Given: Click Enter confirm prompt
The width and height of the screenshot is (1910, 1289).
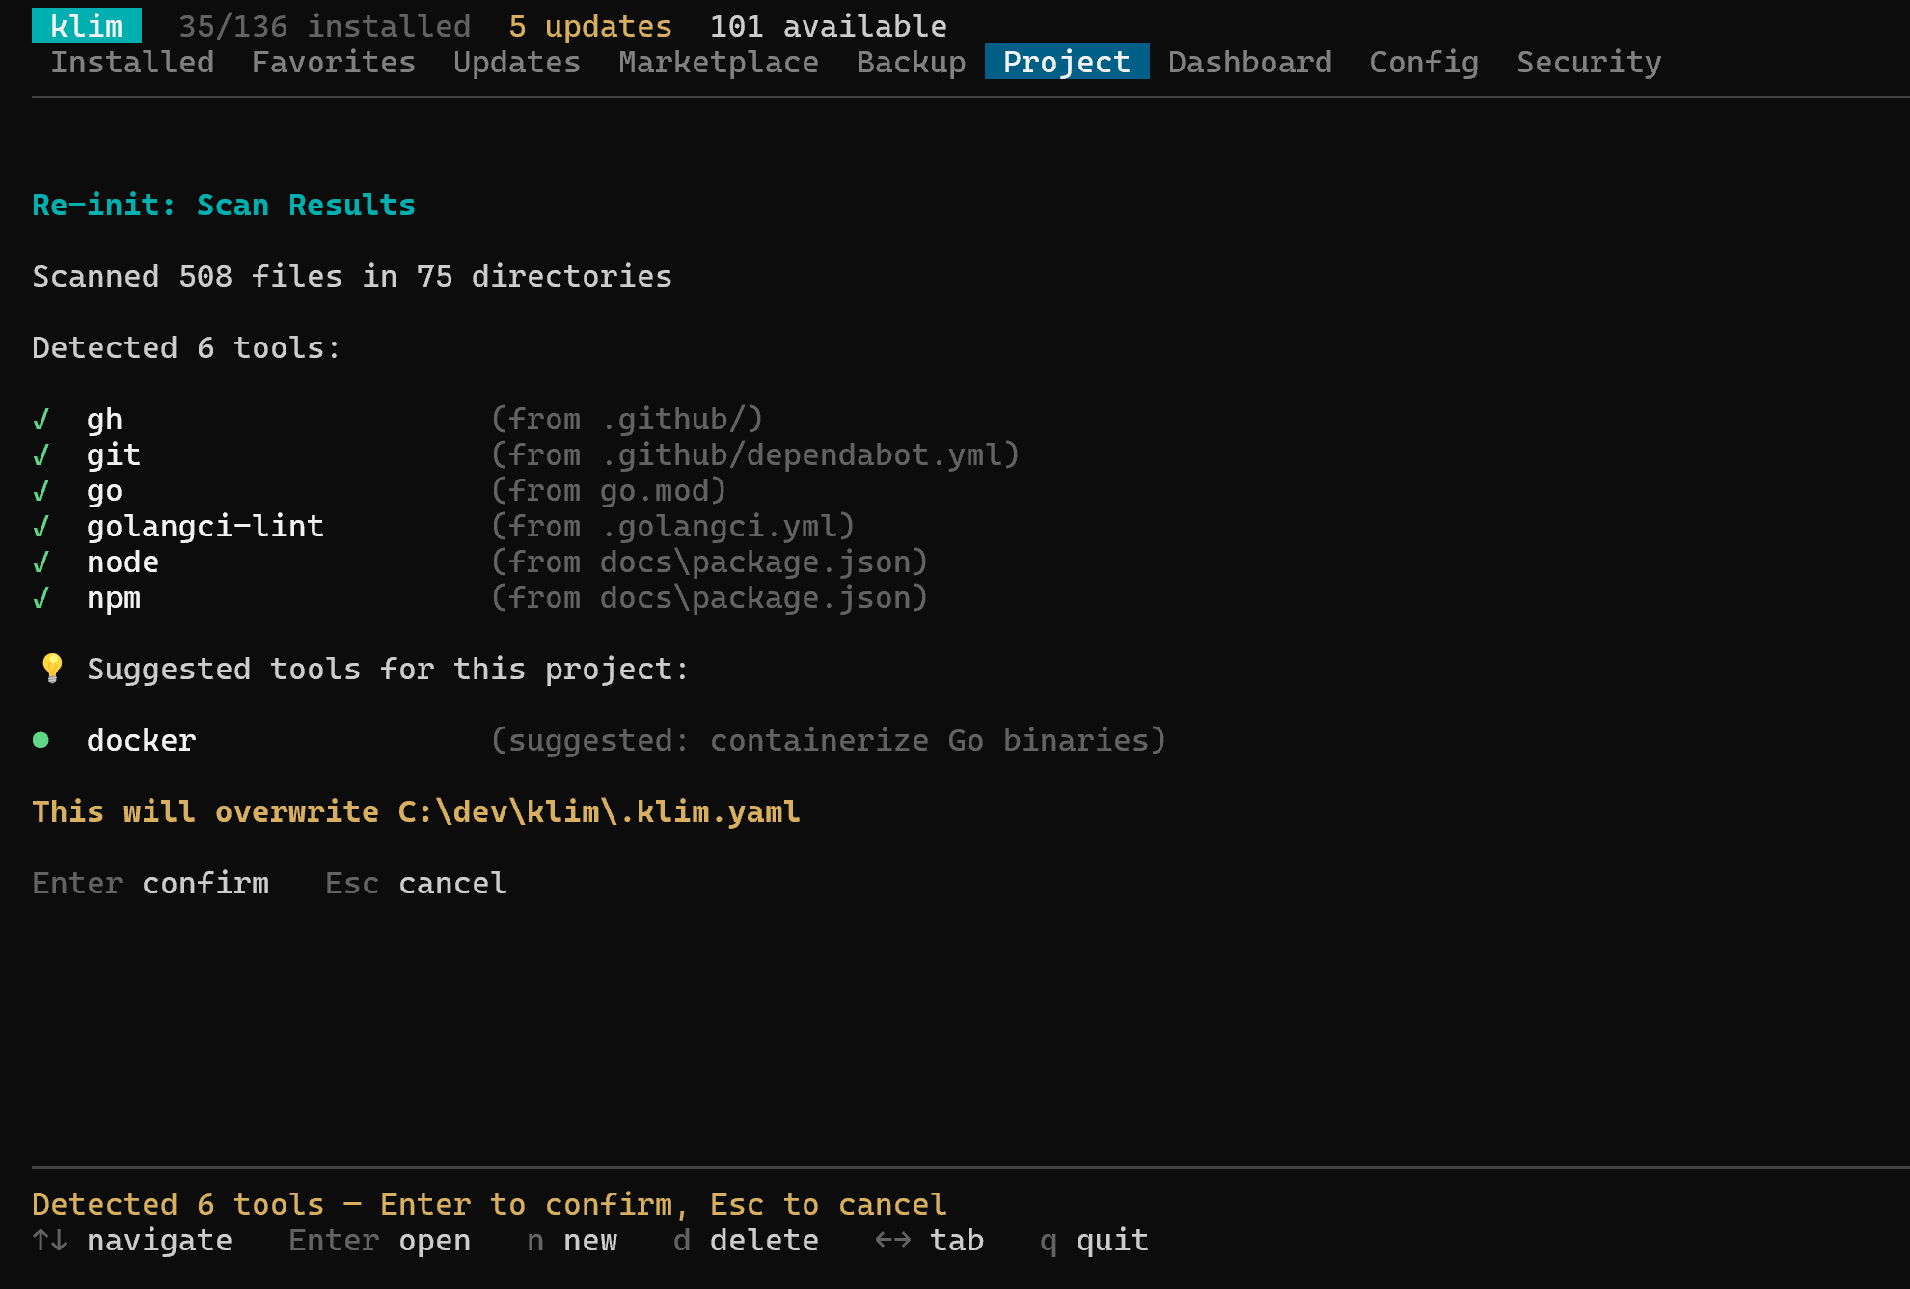Looking at the screenshot, I should pyautogui.click(x=150, y=884).
